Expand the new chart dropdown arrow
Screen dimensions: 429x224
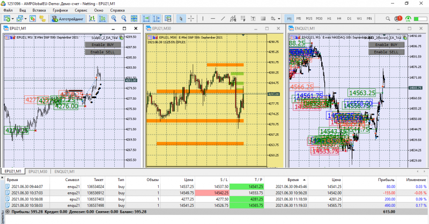(x=12, y=19)
